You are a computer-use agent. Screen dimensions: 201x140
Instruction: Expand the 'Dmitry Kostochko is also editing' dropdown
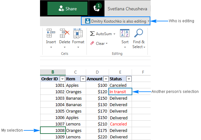(x=149, y=21)
